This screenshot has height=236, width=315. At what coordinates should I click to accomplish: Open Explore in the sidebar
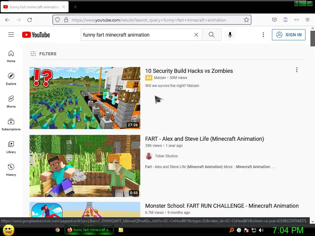tap(11, 79)
